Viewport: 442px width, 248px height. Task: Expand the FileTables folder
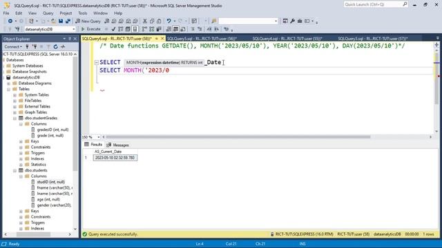point(15,101)
